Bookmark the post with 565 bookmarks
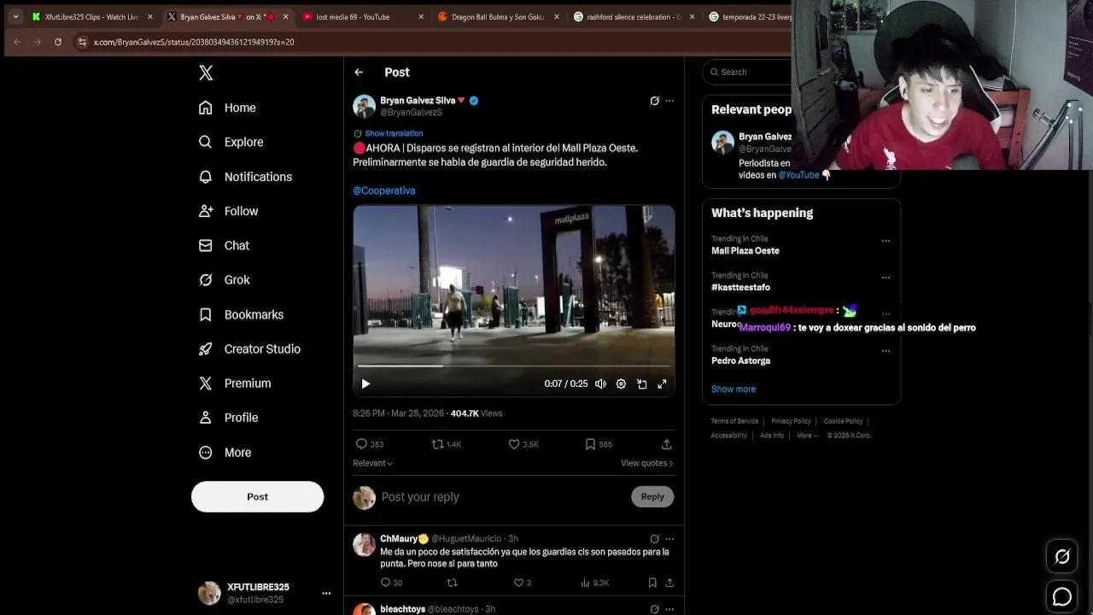The width and height of the screenshot is (1093, 615). click(x=599, y=444)
